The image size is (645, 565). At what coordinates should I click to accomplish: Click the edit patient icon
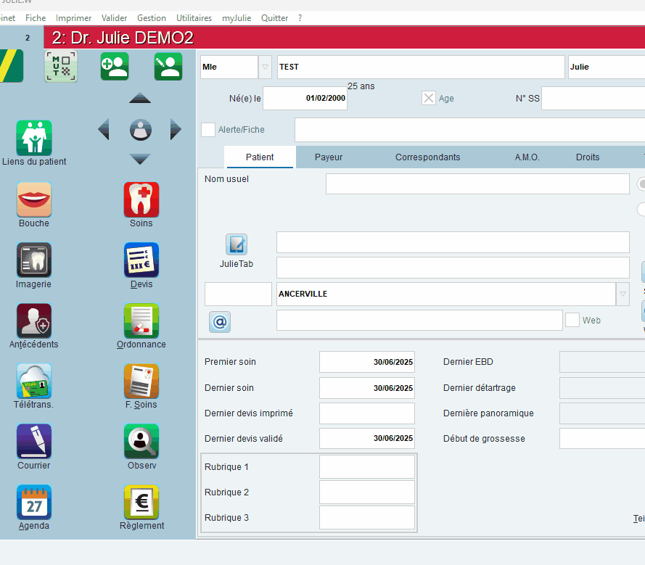pyautogui.click(x=168, y=66)
